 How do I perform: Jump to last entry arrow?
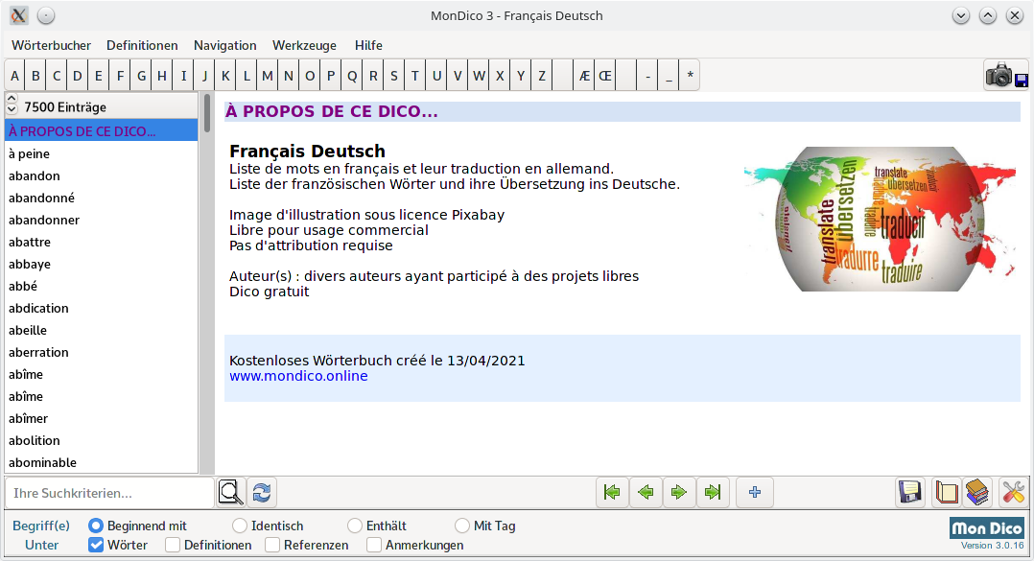(x=712, y=493)
